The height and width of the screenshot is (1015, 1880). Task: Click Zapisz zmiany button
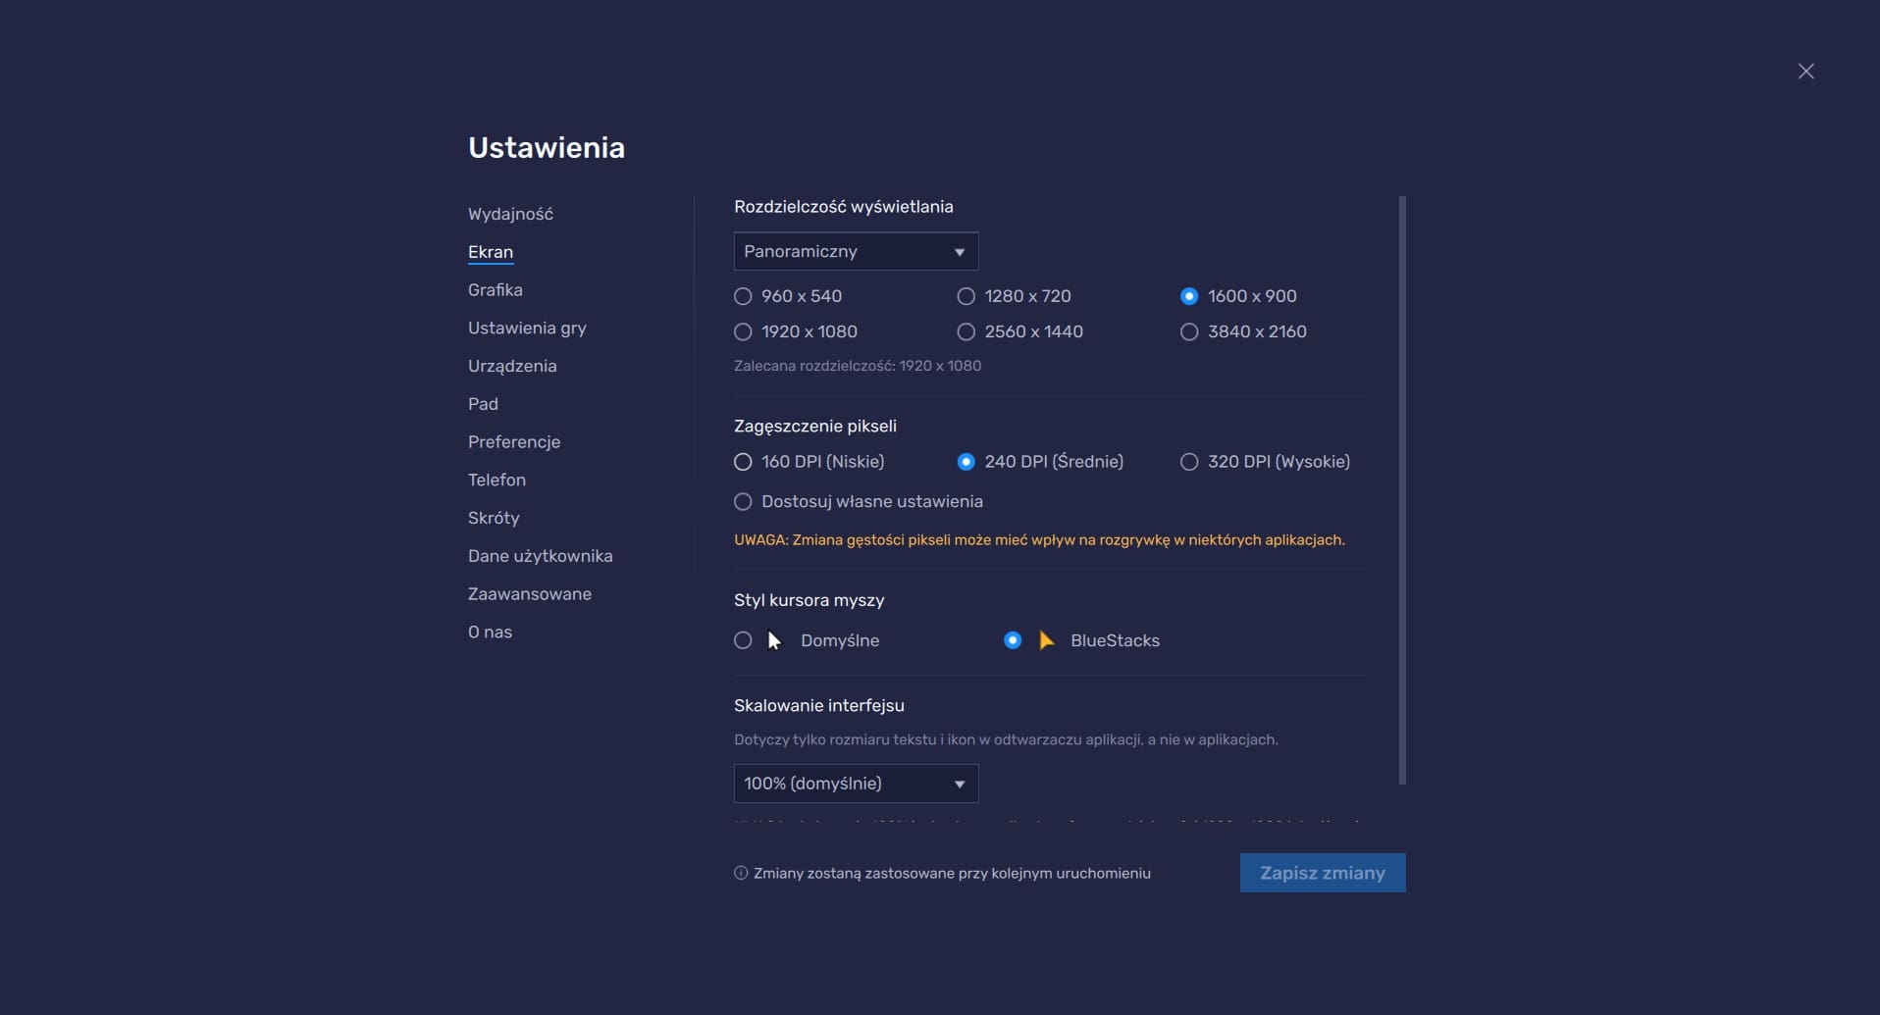pos(1323,873)
